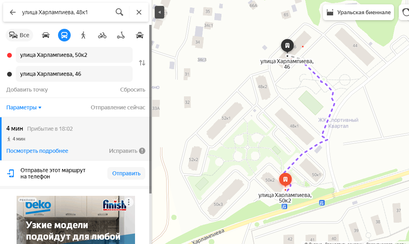The height and width of the screenshot is (244, 409).
Task: Click Посмотреть подробнее link
Action: [37, 151]
